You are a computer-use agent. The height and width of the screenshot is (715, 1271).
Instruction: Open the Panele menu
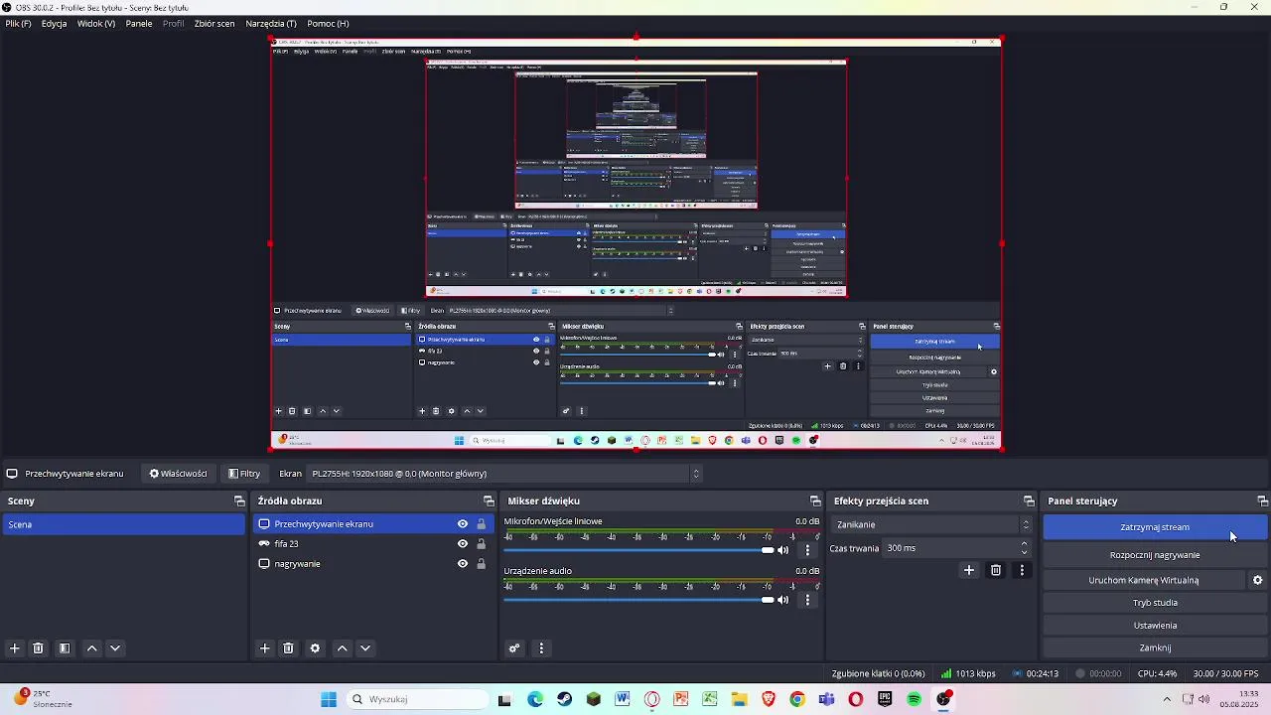(x=139, y=23)
